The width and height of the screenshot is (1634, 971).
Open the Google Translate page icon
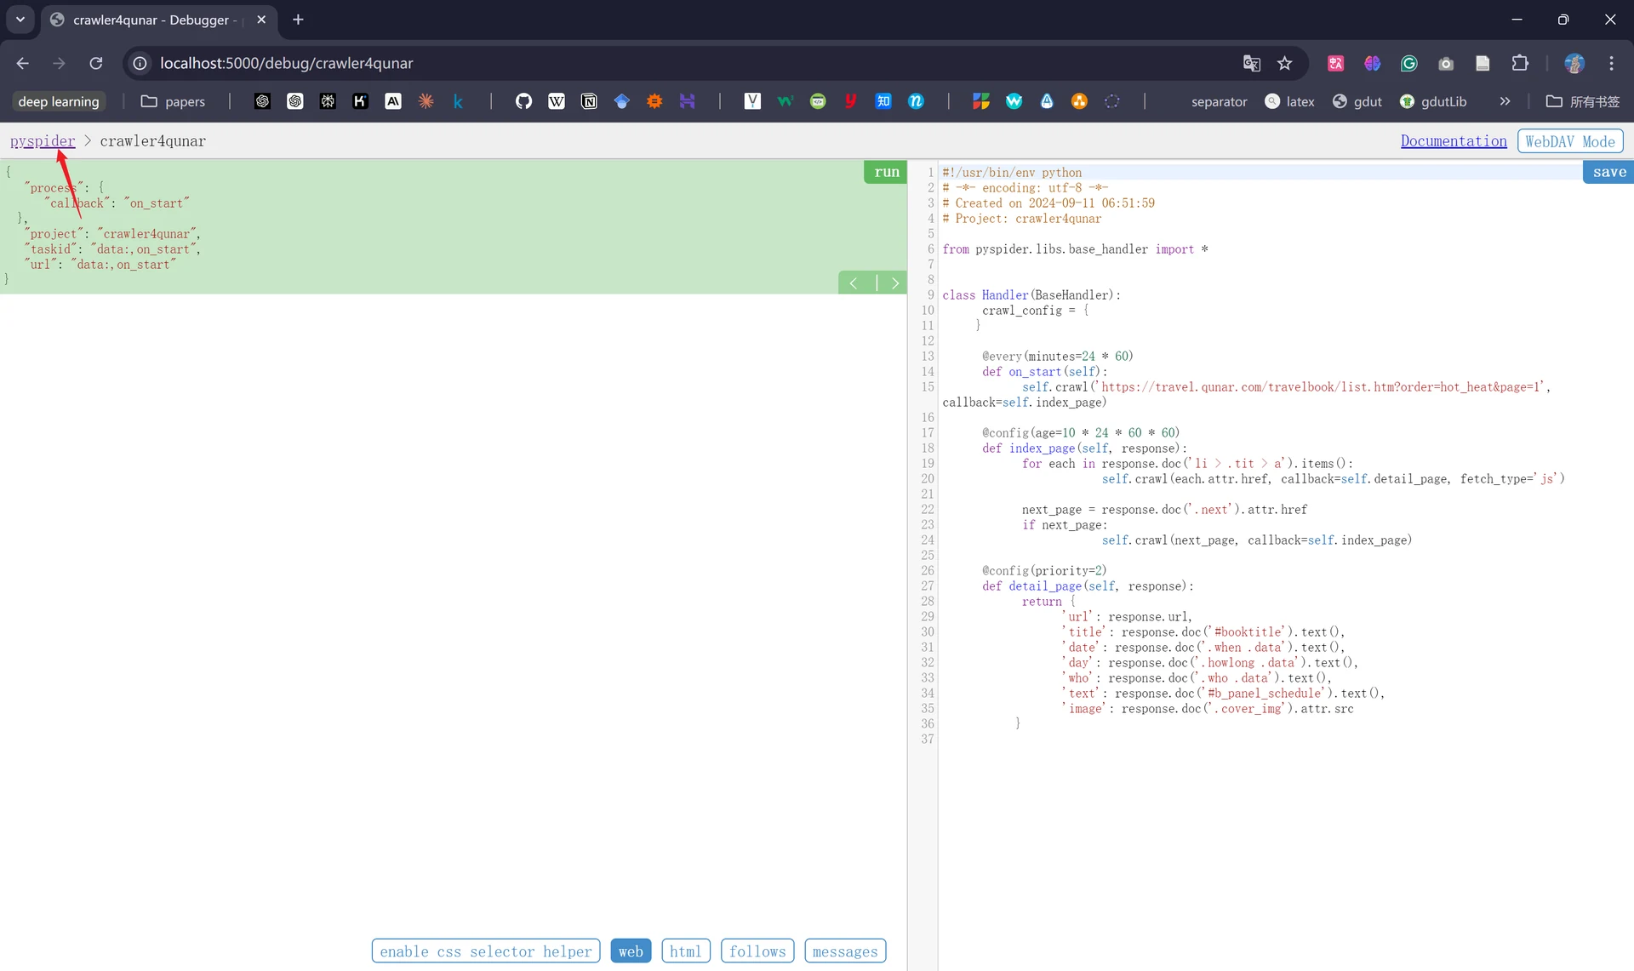coord(1252,63)
